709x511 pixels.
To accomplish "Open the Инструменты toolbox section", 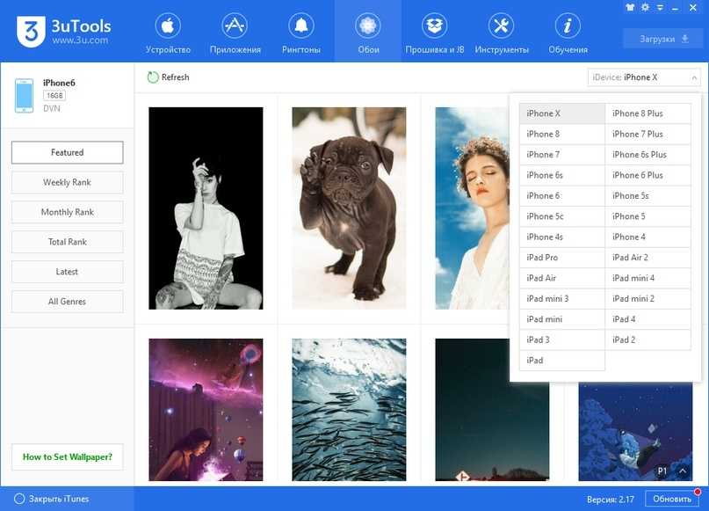I will pyautogui.click(x=501, y=33).
